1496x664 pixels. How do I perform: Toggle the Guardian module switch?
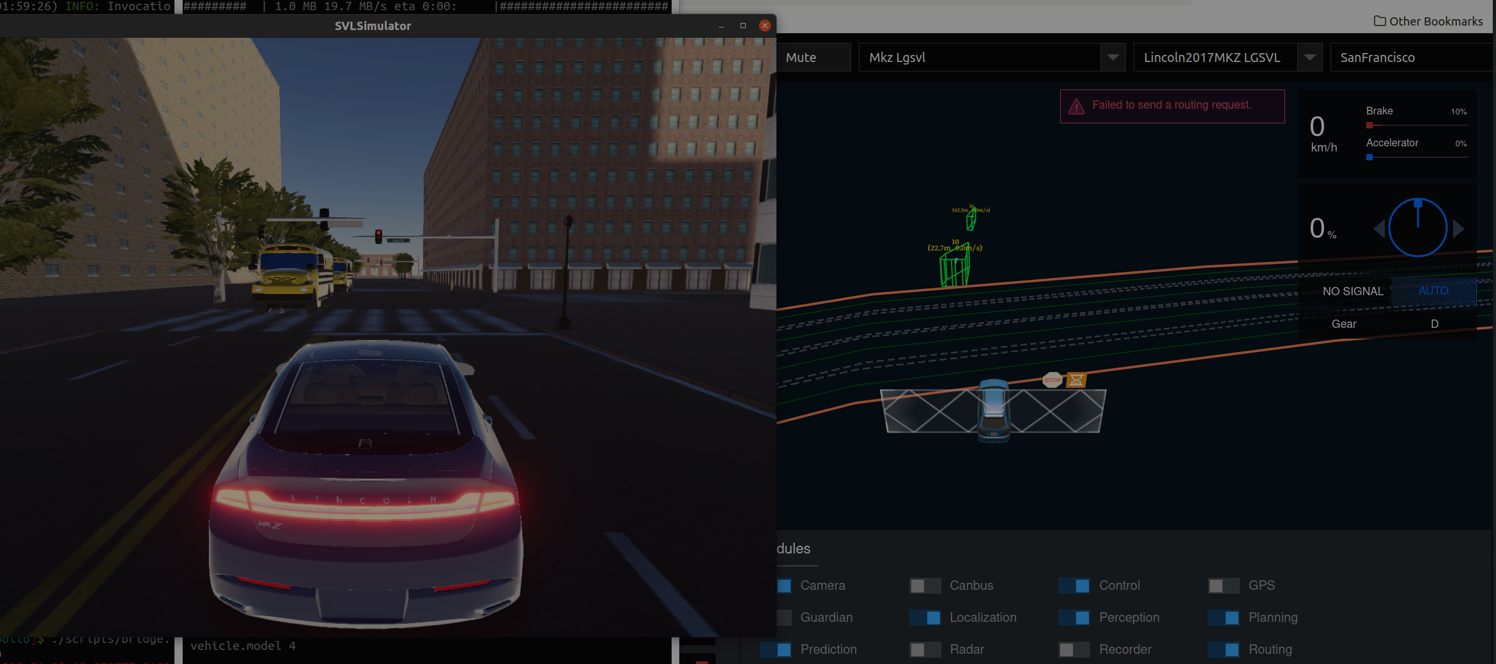784,617
